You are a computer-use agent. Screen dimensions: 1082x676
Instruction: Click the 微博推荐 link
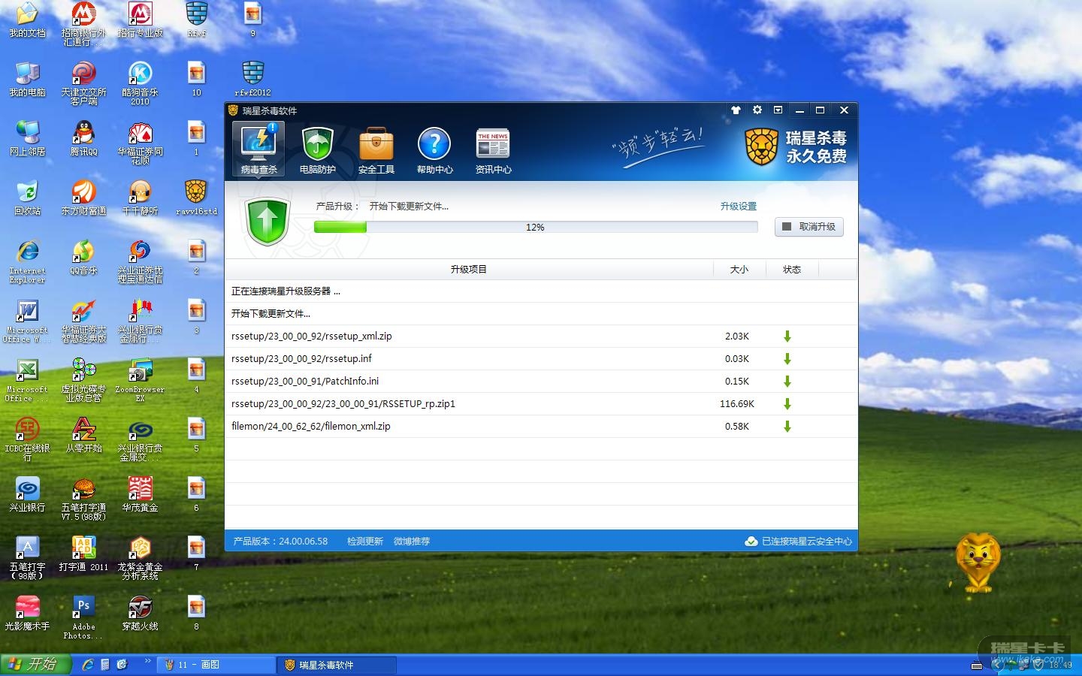[412, 541]
